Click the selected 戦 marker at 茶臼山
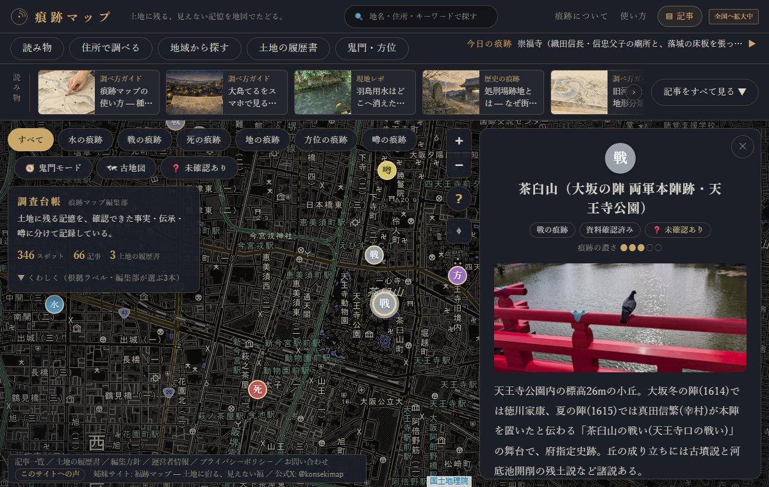Viewport: 769px width, 487px height. point(384,304)
